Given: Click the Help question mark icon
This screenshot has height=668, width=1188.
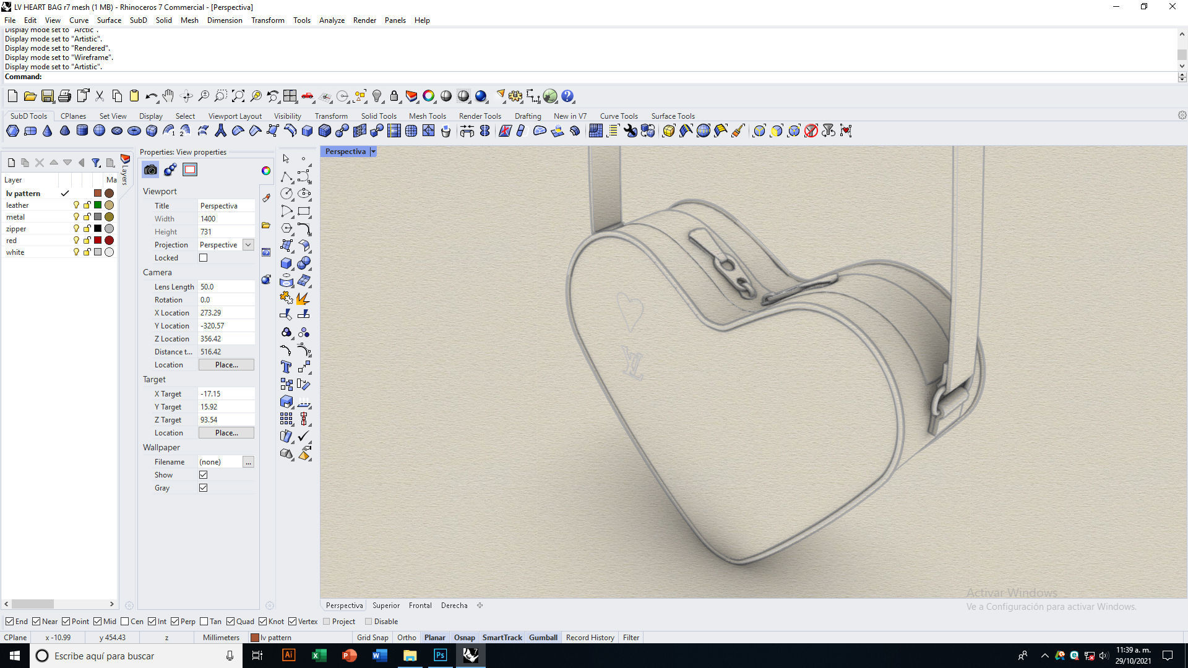Looking at the screenshot, I should (x=567, y=96).
